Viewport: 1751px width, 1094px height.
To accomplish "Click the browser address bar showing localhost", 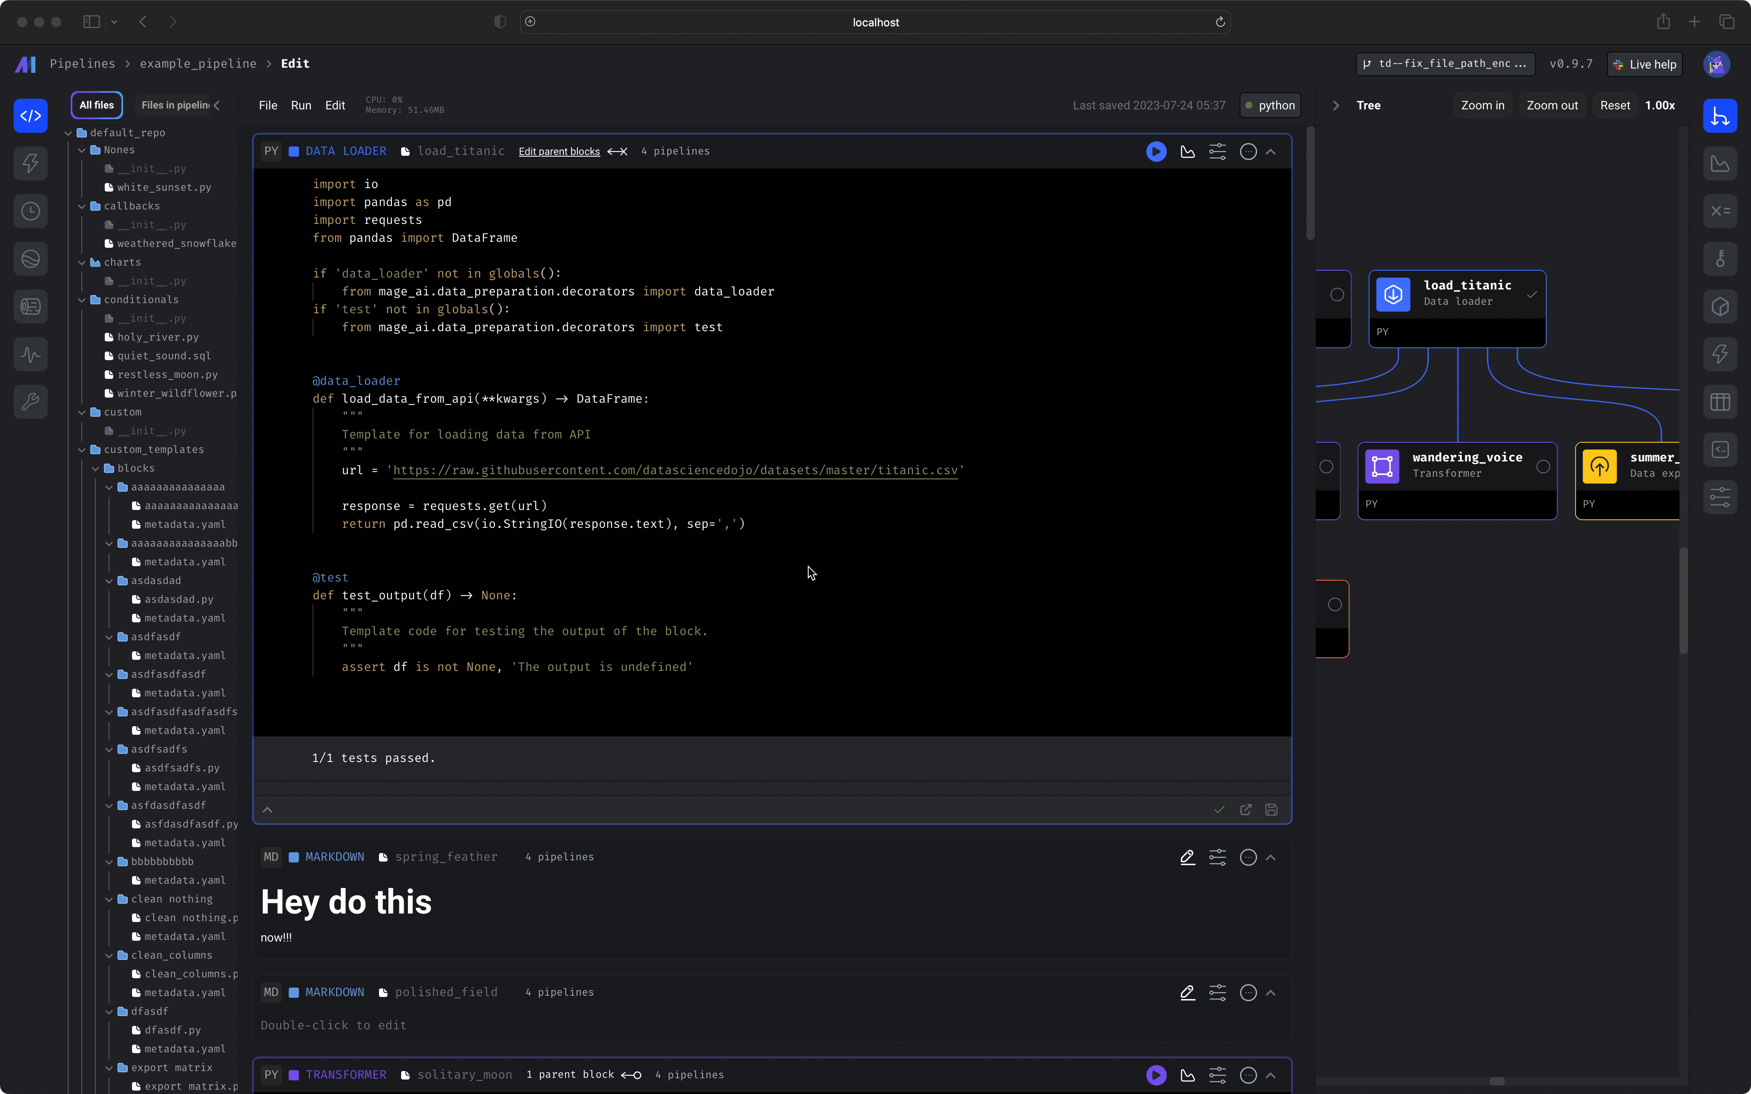I will point(875,23).
